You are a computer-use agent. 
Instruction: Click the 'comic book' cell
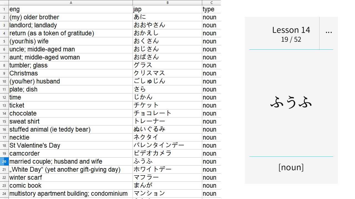[x=71, y=185]
